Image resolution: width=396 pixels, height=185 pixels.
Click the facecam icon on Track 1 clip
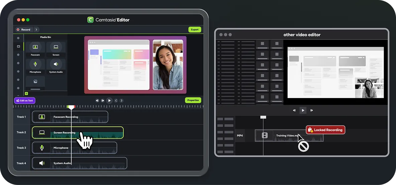coord(42,117)
